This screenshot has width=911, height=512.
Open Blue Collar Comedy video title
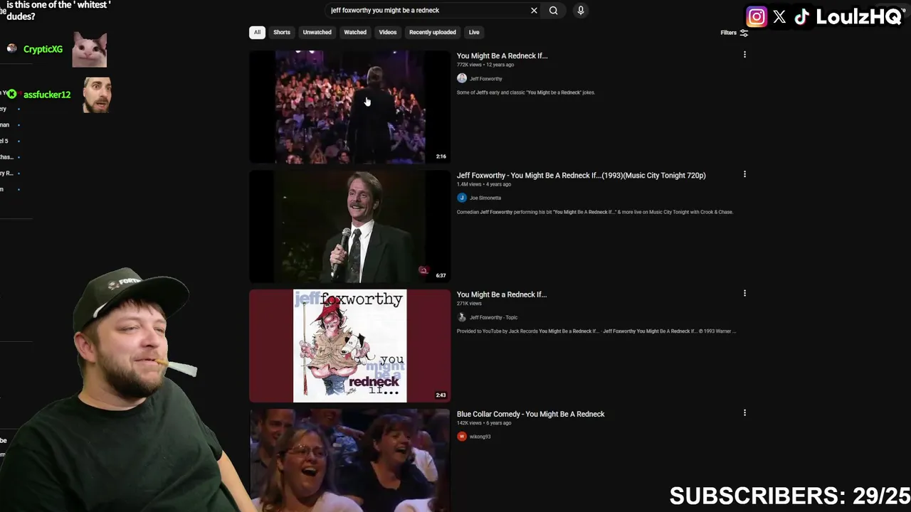pos(530,414)
